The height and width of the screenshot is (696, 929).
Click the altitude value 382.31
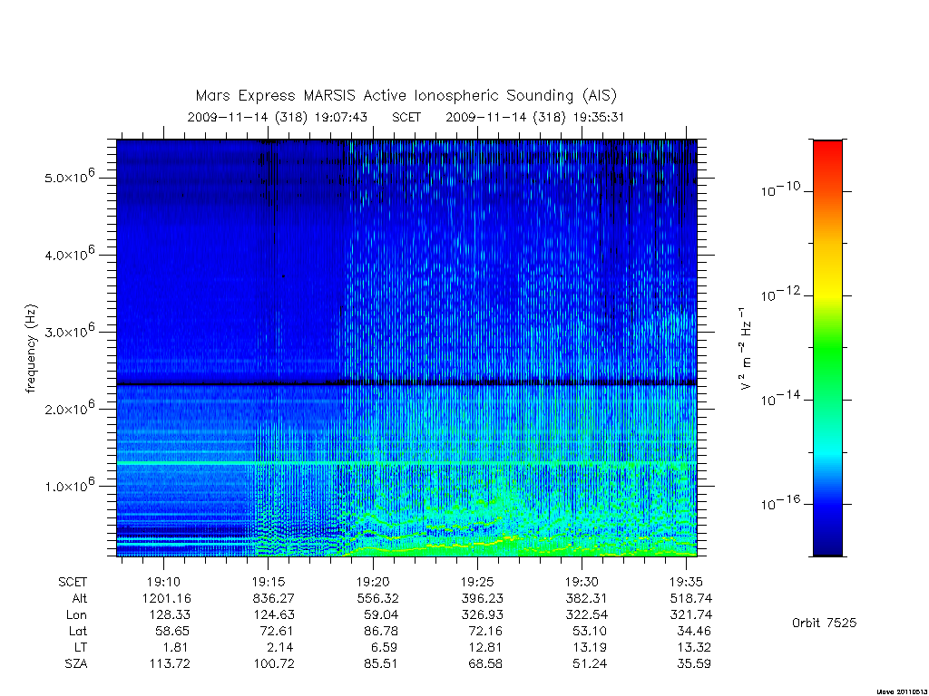click(586, 598)
